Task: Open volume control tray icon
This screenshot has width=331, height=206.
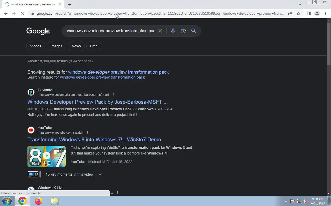Action: tap(305, 201)
